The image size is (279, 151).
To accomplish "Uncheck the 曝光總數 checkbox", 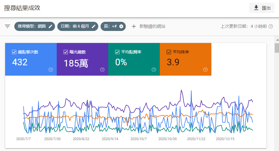I will (x=66, y=52).
